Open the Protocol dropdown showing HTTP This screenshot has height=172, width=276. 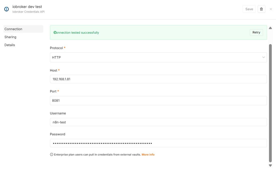[x=158, y=57]
